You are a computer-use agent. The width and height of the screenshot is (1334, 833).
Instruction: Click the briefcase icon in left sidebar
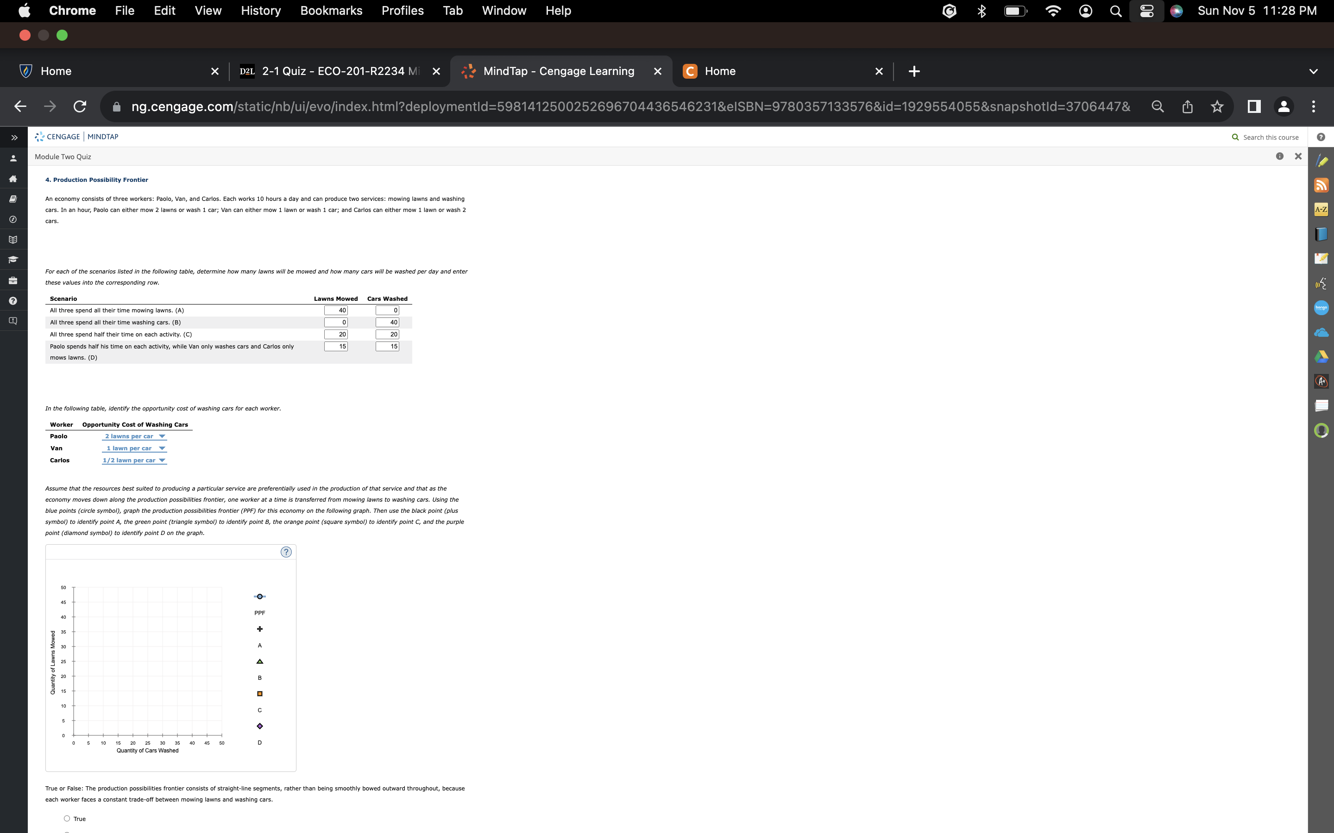click(x=13, y=280)
